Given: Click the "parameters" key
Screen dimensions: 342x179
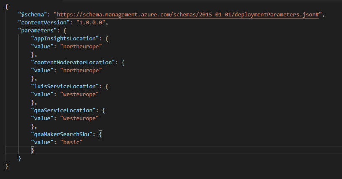Looking at the screenshot, I should [x=37, y=31].
